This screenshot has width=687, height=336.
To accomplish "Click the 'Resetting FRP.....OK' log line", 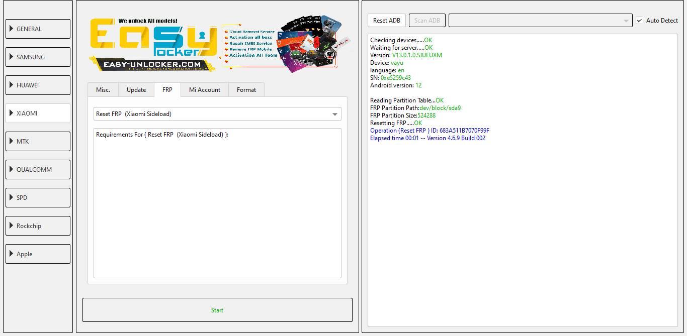I will 396,123.
